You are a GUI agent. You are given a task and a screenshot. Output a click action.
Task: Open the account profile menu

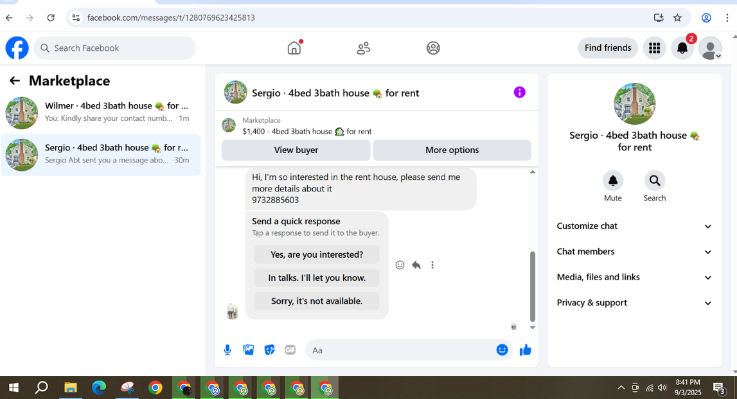[710, 48]
